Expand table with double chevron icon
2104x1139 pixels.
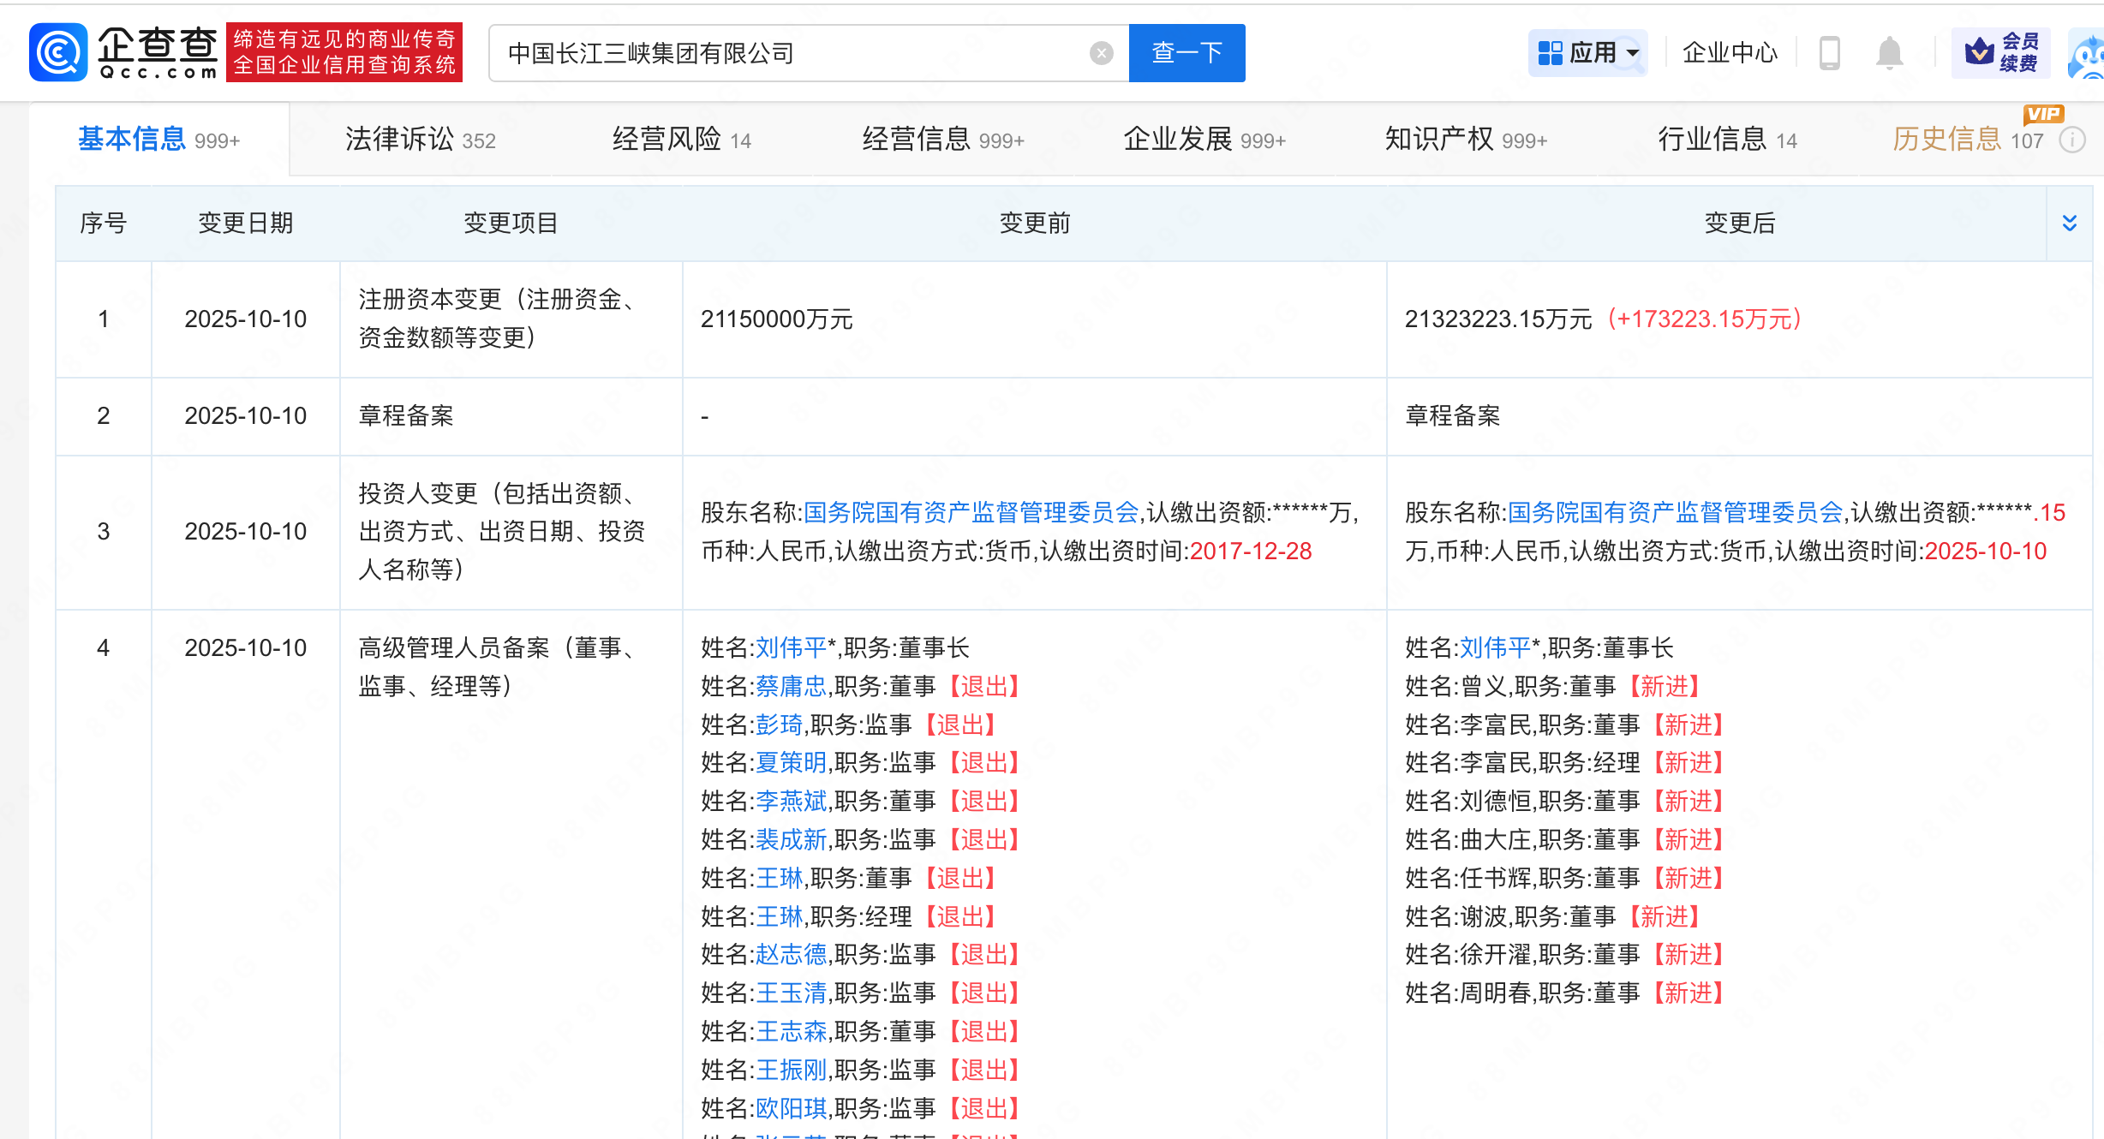2069,224
